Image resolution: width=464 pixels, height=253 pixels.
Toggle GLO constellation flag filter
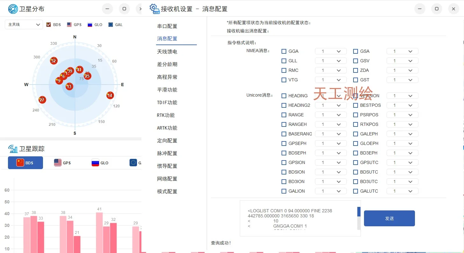[90, 24]
